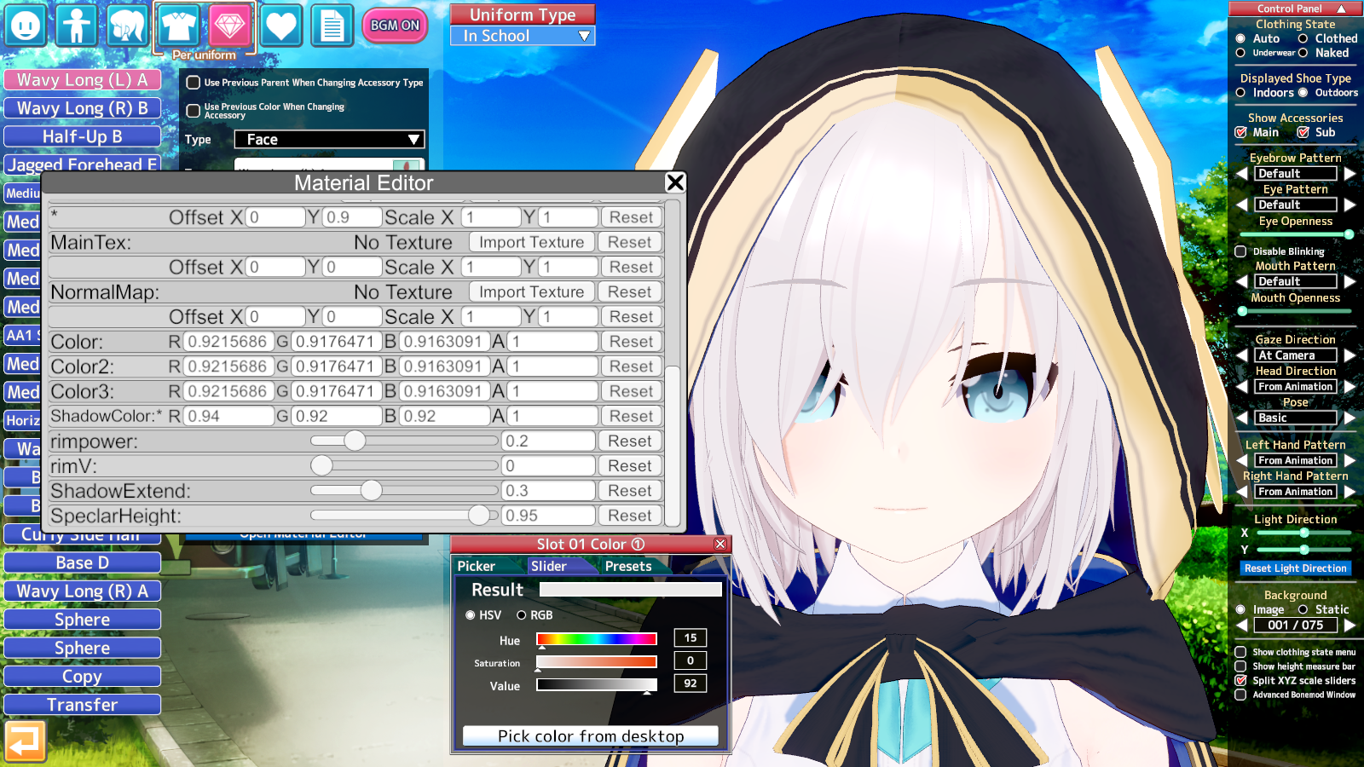Select Static background option
The image size is (1364, 767).
point(1303,609)
